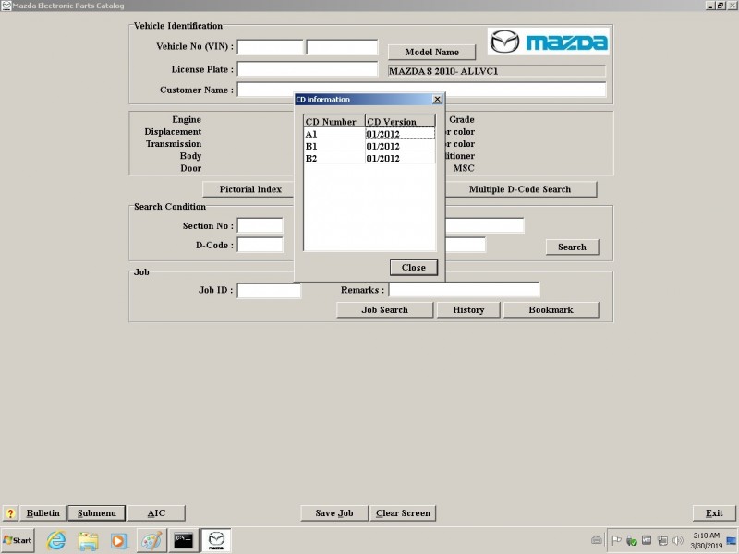The image size is (739, 554).
Task: Click the Customer Name field
Action: [x=421, y=89]
